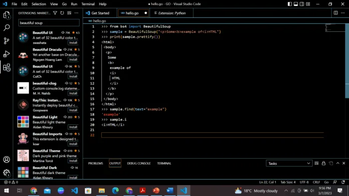Open the File menu

(14, 4)
